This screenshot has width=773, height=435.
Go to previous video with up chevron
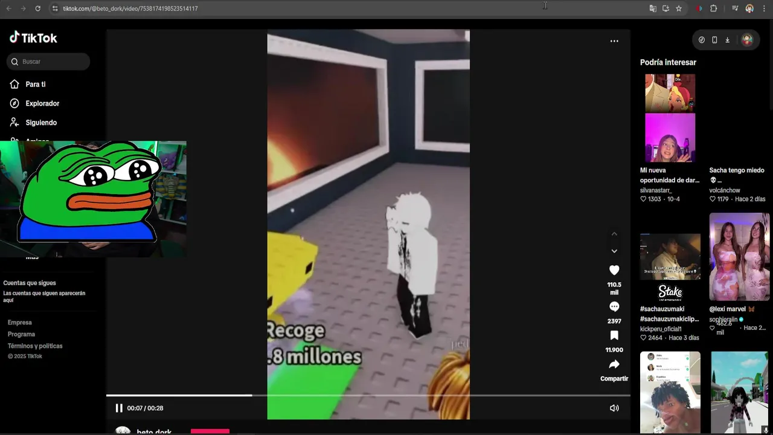614,234
